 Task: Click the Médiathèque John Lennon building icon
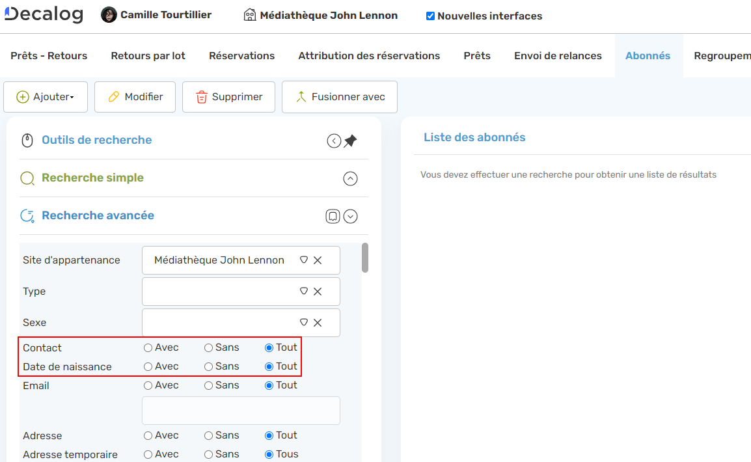pos(250,15)
